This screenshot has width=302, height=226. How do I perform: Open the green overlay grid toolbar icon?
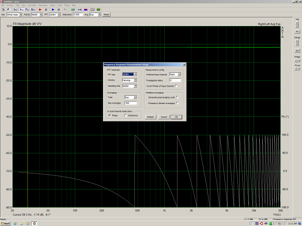point(73,9)
